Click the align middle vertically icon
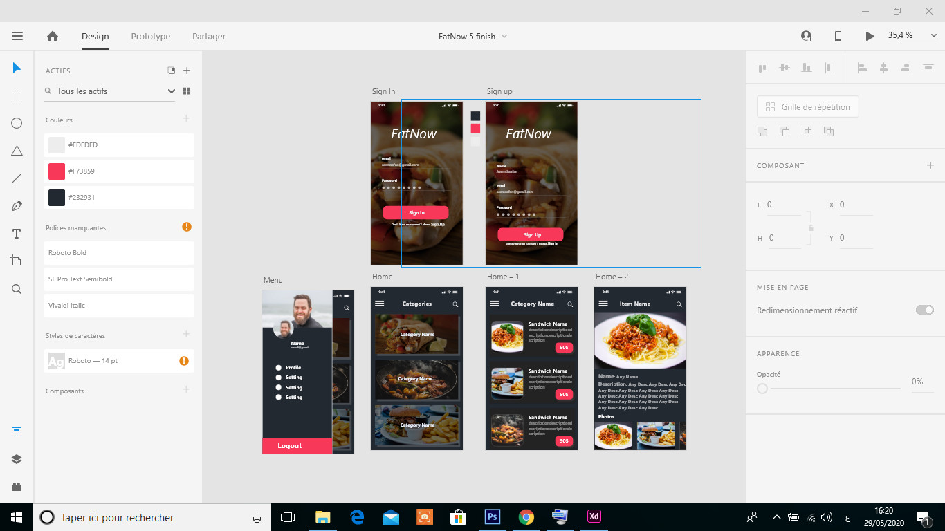This screenshot has height=531, width=945. click(x=784, y=68)
